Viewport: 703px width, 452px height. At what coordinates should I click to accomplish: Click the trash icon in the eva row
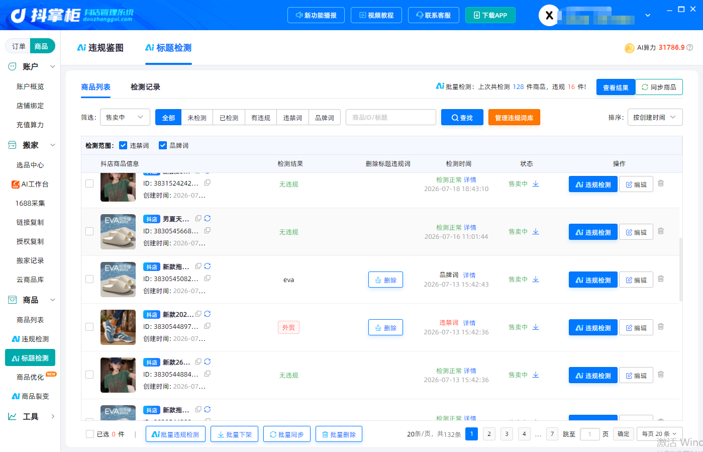[x=661, y=279]
